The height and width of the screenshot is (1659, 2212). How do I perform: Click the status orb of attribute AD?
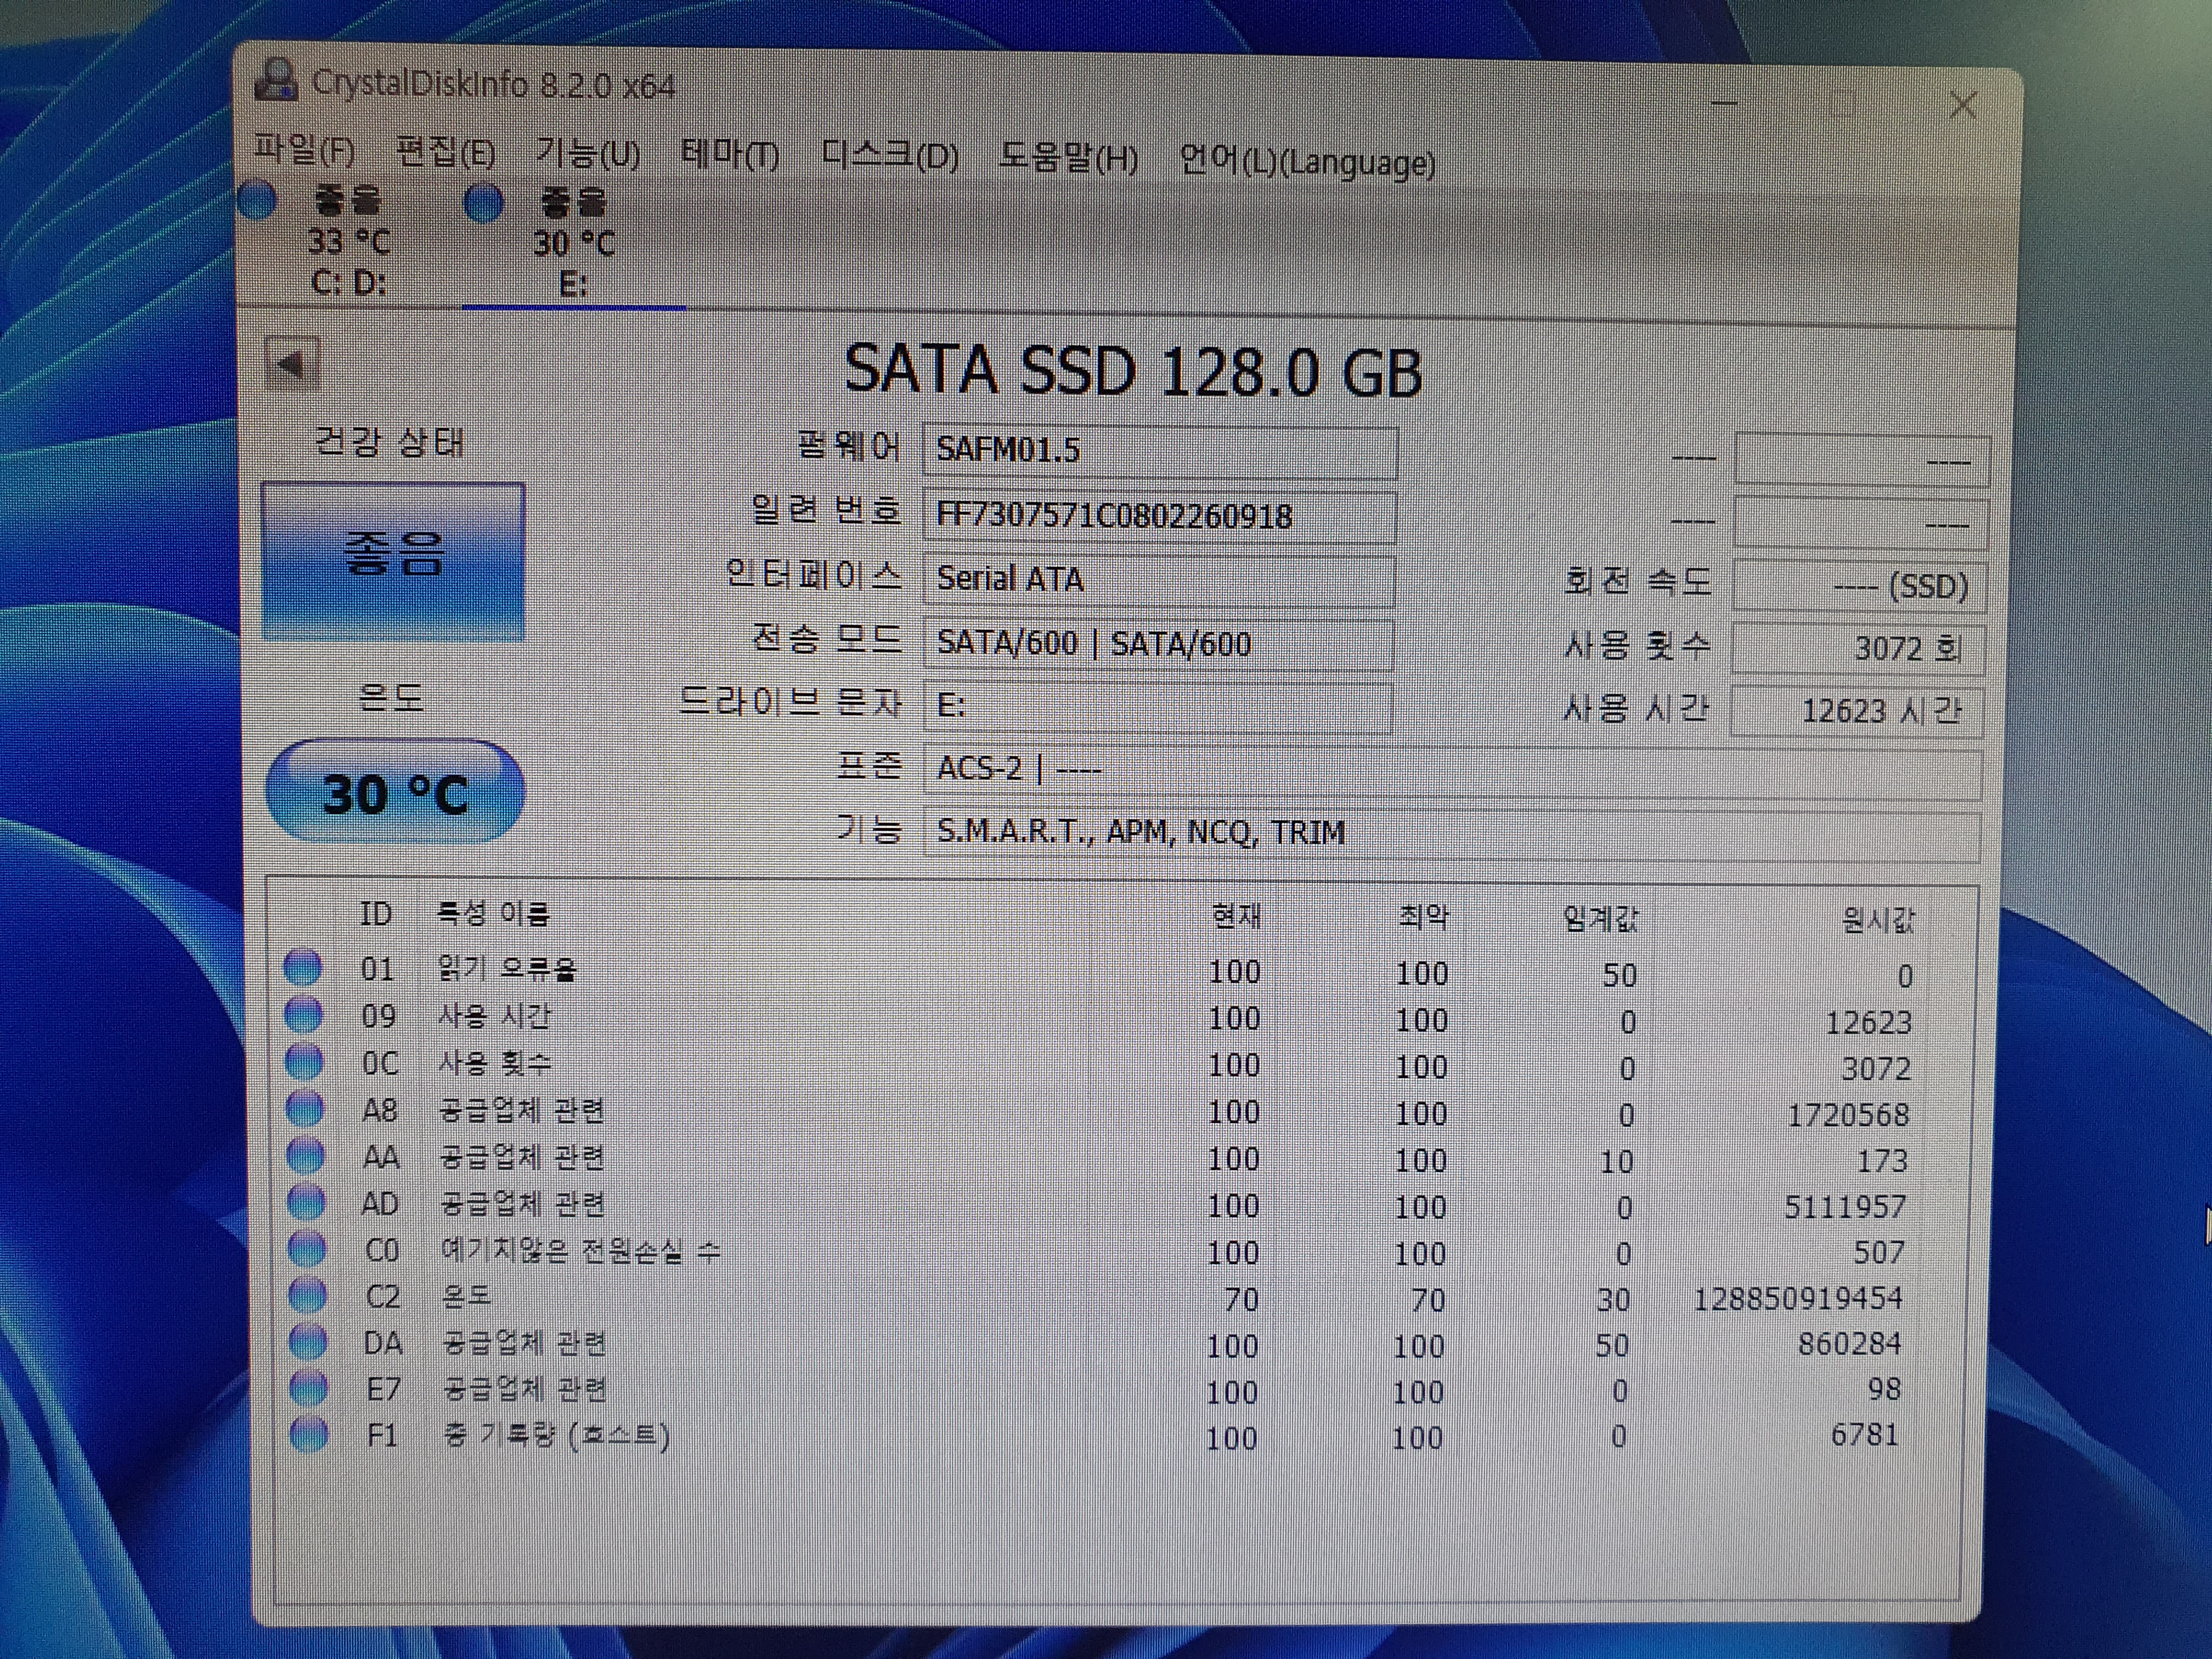306,1201
